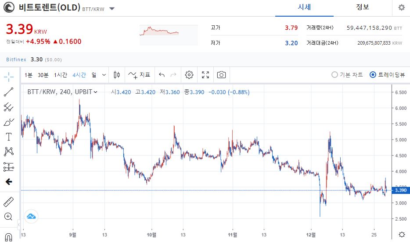Image resolution: width=410 pixels, height=242 pixels.
Task: Click the -0.030 (-0.88%) legend change
Action: tap(229, 92)
